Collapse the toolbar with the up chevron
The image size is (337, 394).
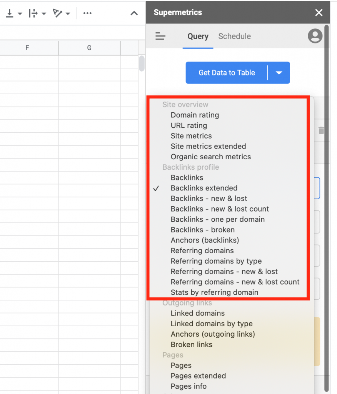tap(134, 13)
